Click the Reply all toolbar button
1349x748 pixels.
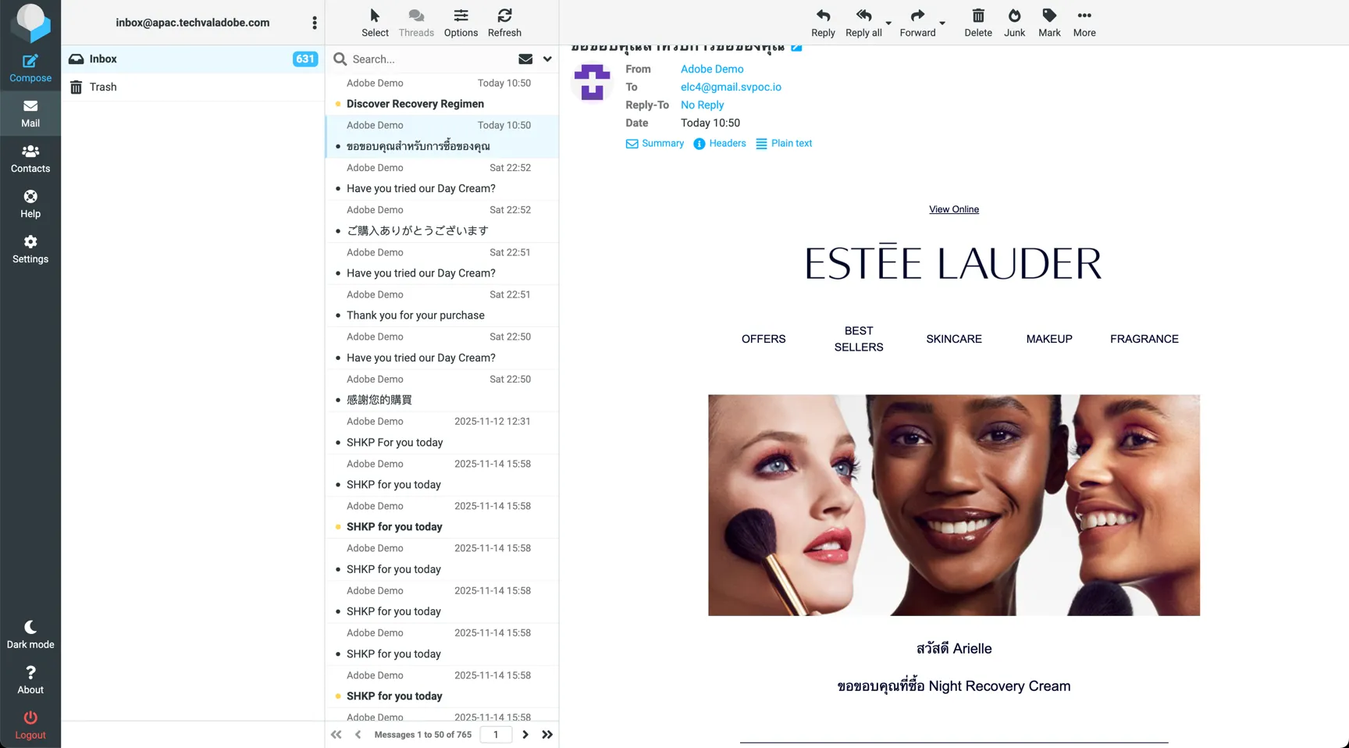pyautogui.click(x=863, y=23)
